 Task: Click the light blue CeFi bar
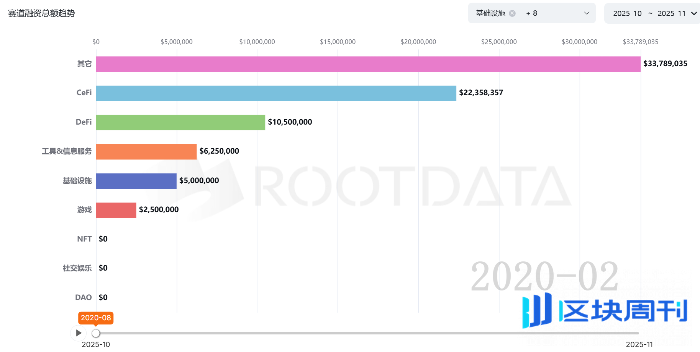(276, 93)
